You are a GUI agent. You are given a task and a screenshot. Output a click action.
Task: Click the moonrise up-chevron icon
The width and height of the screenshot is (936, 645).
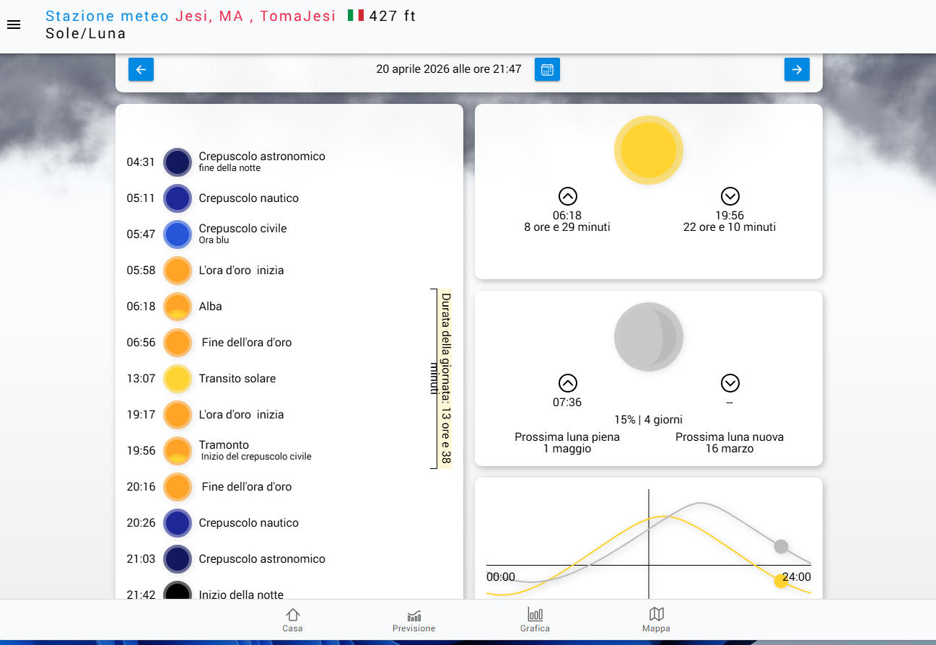[567, 383]
